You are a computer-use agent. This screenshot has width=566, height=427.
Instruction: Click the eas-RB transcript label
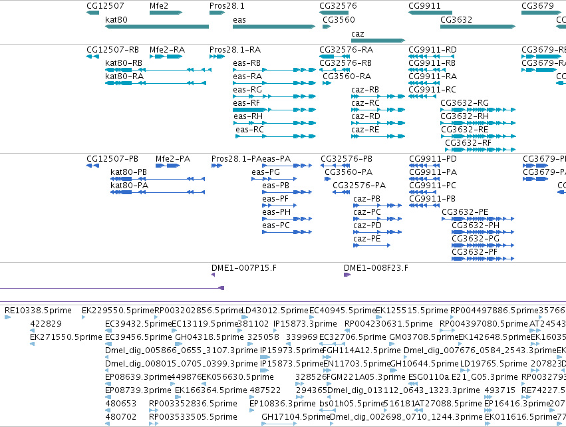[247, 63]
